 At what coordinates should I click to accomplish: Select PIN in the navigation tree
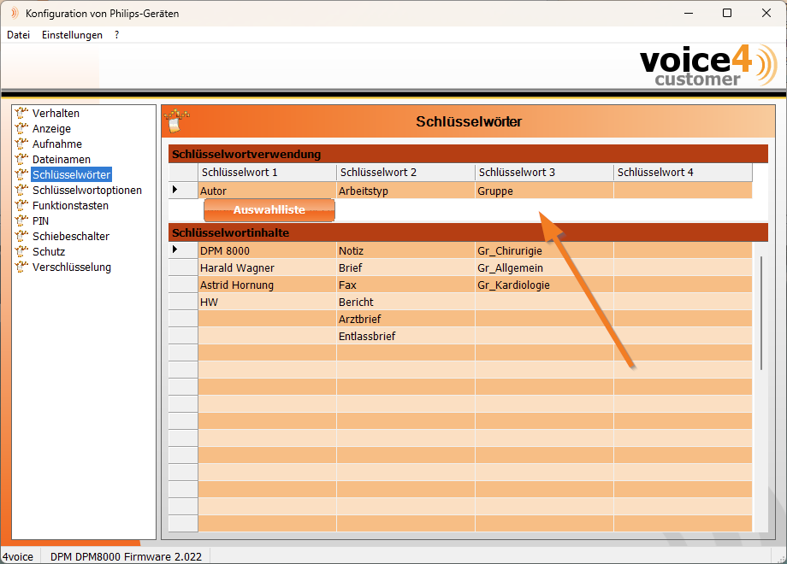[x=41, y=221]
